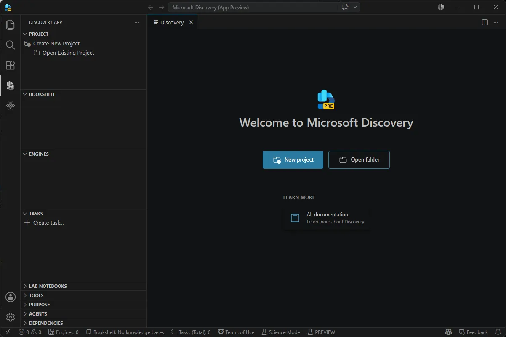Click the command center search box
This screenshot has height=337, width=506.
(x=253, y=7)
